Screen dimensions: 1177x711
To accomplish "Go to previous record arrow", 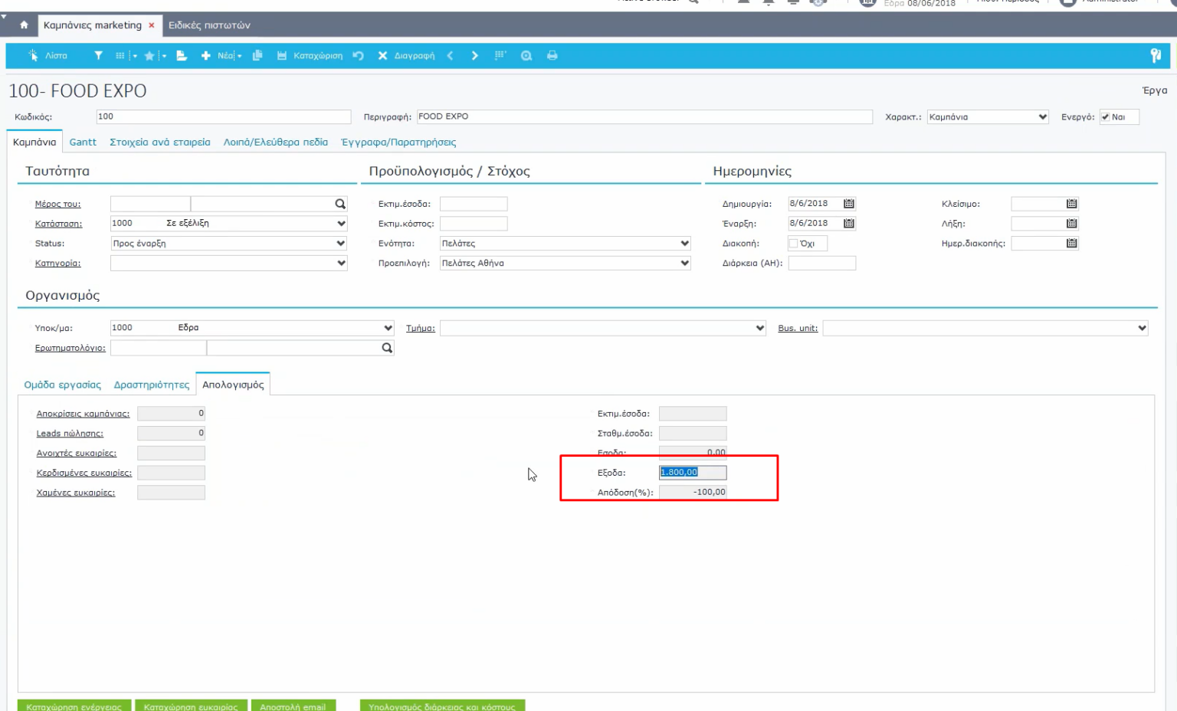I will pyautogui.click(x=450, y=56).
